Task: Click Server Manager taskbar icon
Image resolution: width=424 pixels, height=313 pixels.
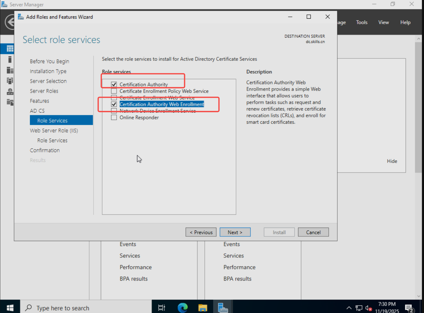Action: [223, 308]
